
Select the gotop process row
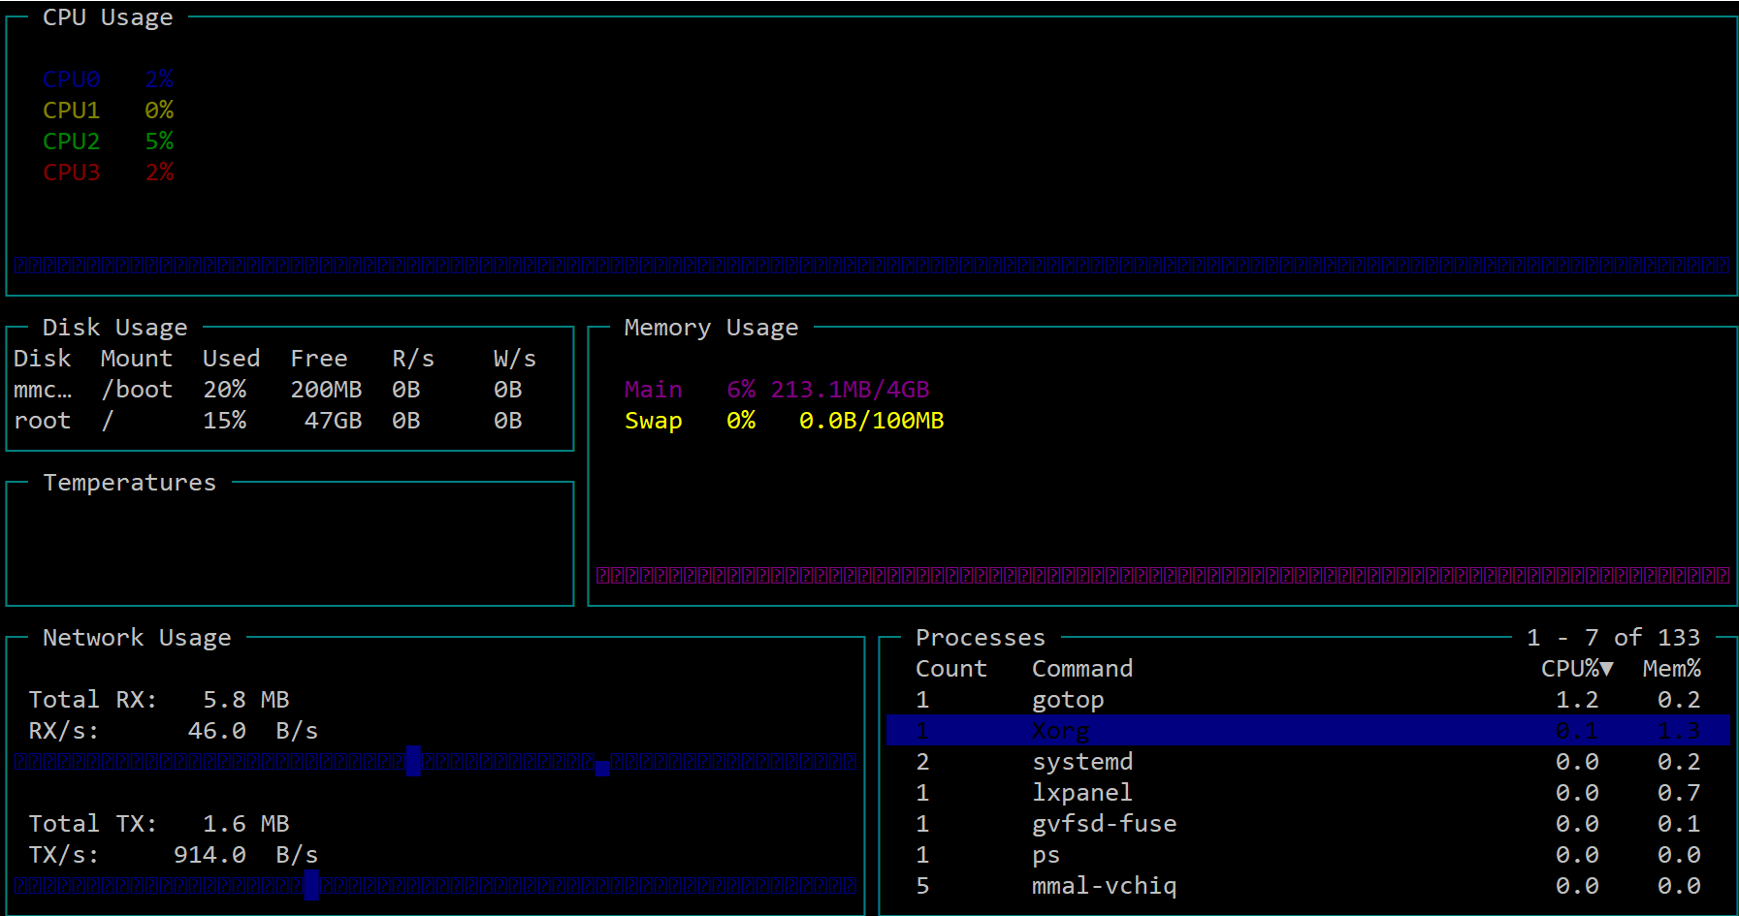pyautogui.click(x=1068, y=700)
